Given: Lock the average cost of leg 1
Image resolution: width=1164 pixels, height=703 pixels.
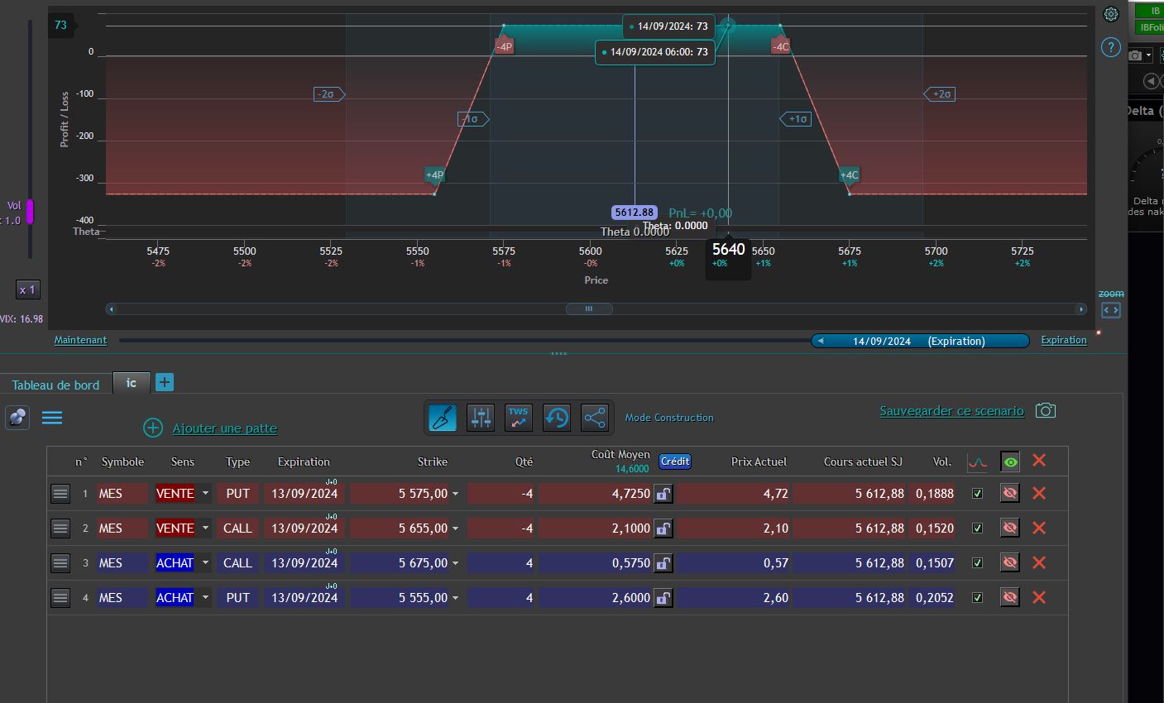Looking at the screenshot, I should pos(663,494).
